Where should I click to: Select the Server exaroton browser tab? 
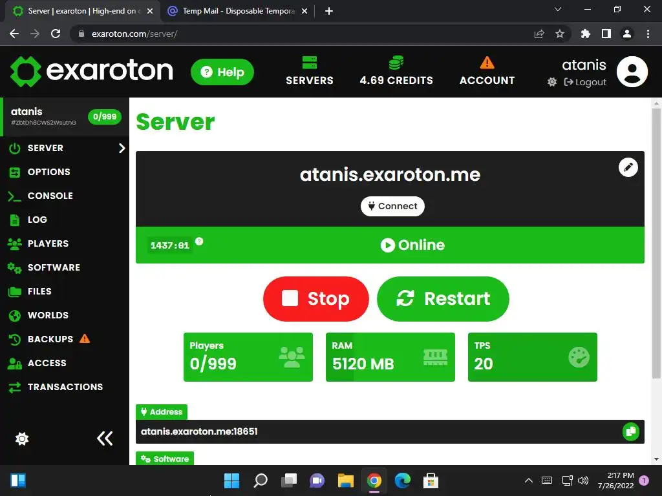82,11
